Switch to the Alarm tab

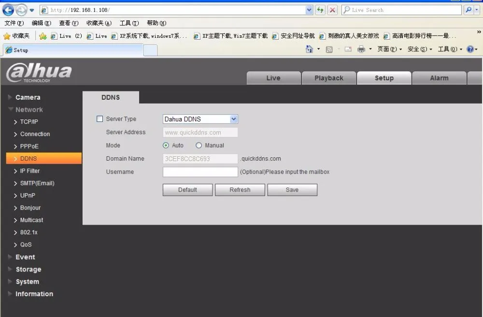pyautogui.click(x=439, y=78)
